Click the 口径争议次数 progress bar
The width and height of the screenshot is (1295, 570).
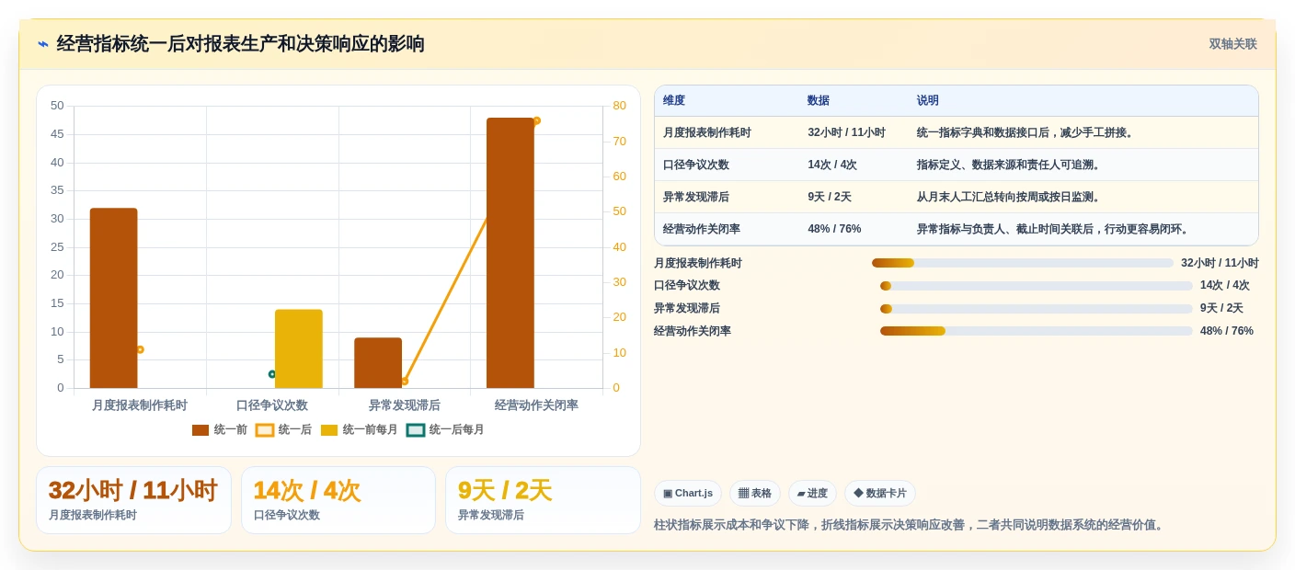tap(1037, 286)
